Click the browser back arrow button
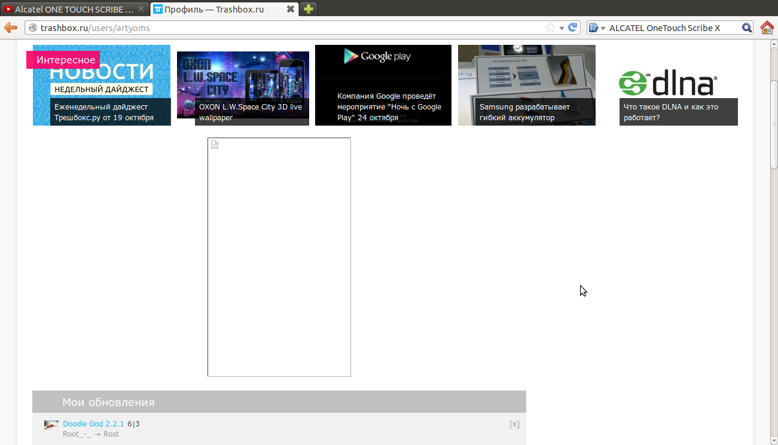 pyautogui.click(x=10, y=28)
